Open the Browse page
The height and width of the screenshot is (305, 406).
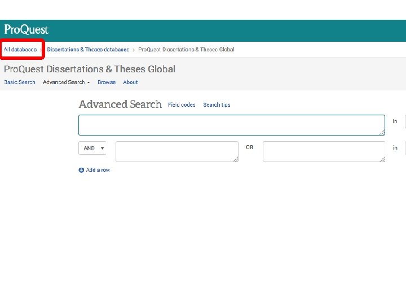tap(107, 82)
